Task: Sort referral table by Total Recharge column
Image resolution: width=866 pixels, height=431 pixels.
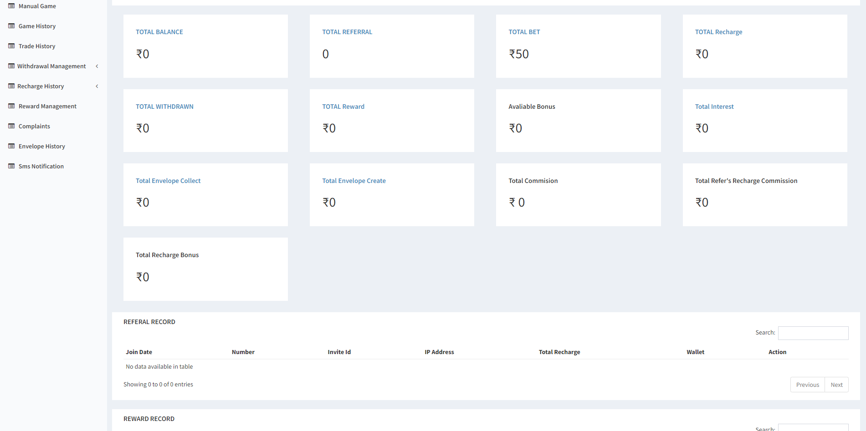Action: 559,352
